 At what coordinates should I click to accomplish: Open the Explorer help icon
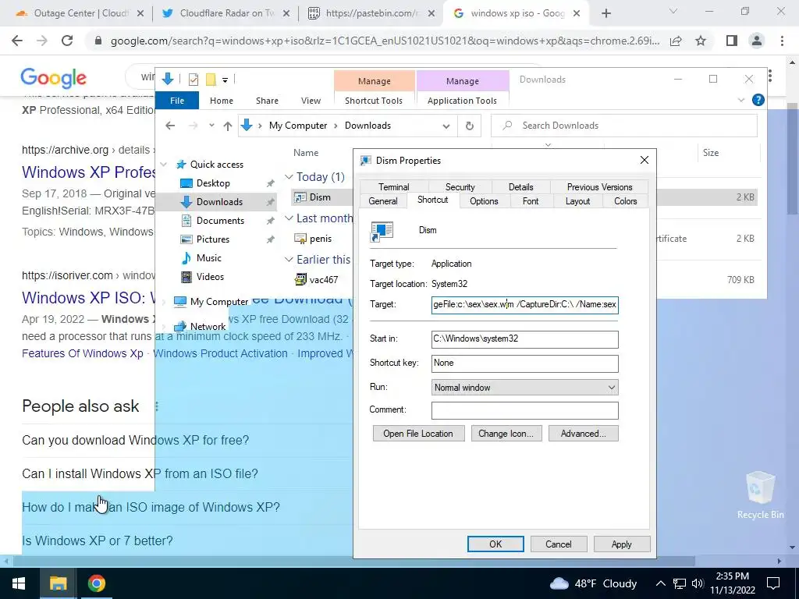point(758,101)
